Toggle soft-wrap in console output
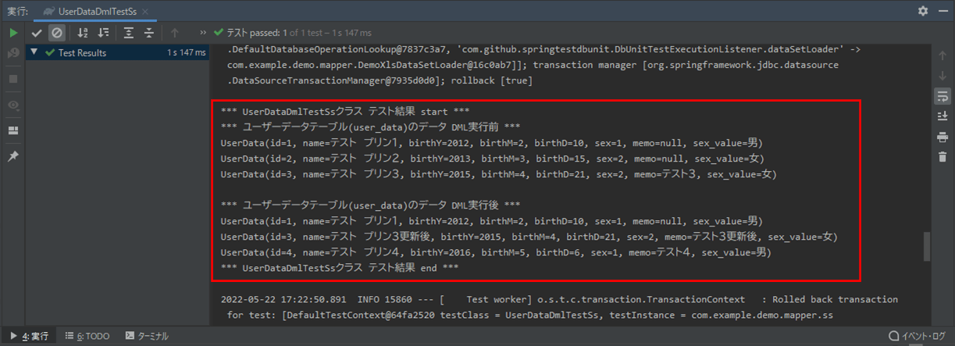This screenshot has width=955, height=346. tap(942, 95)
